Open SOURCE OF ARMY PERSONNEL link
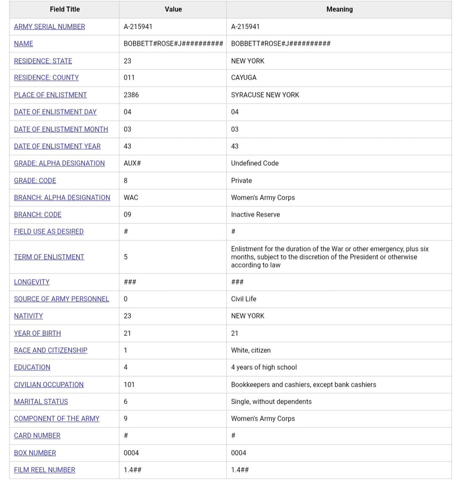Screen dimensions: 458x483 click(61, 299)
